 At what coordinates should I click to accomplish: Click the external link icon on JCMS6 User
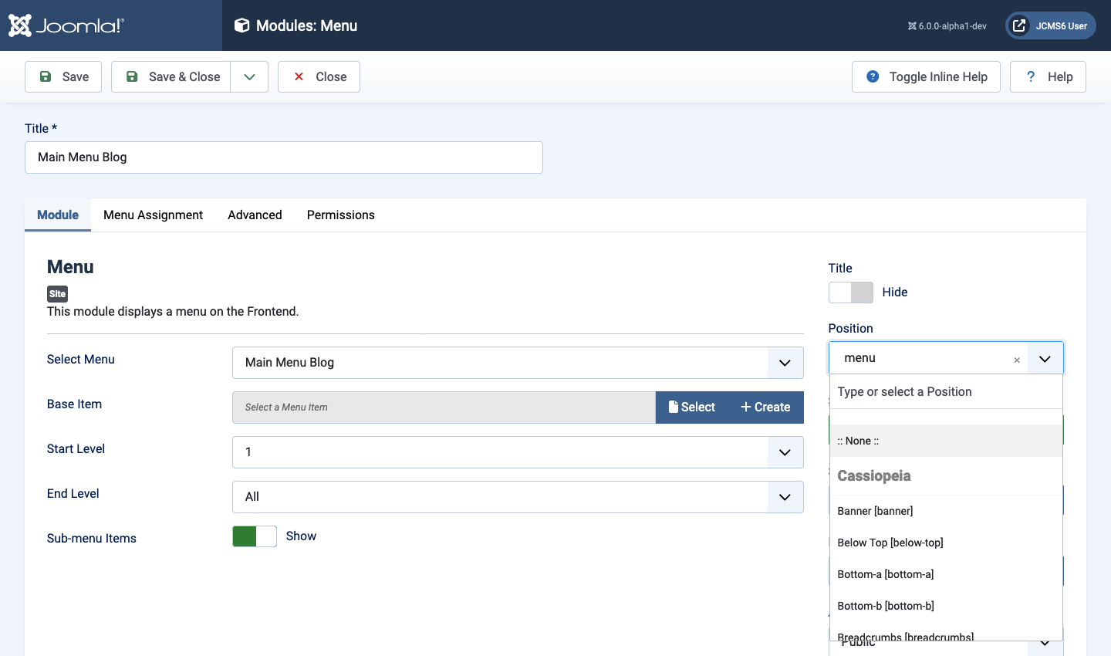pyautogui.click(x=1020, y=25)
